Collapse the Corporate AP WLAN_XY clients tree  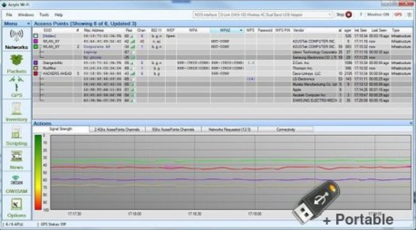(x=40, y=47)
